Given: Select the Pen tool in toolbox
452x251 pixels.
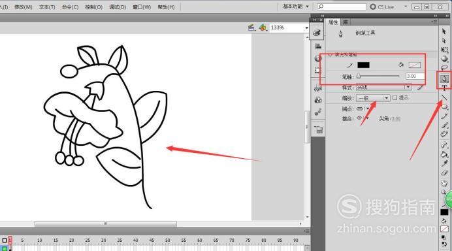Looking at the screenshot, I should pos(444,78).
